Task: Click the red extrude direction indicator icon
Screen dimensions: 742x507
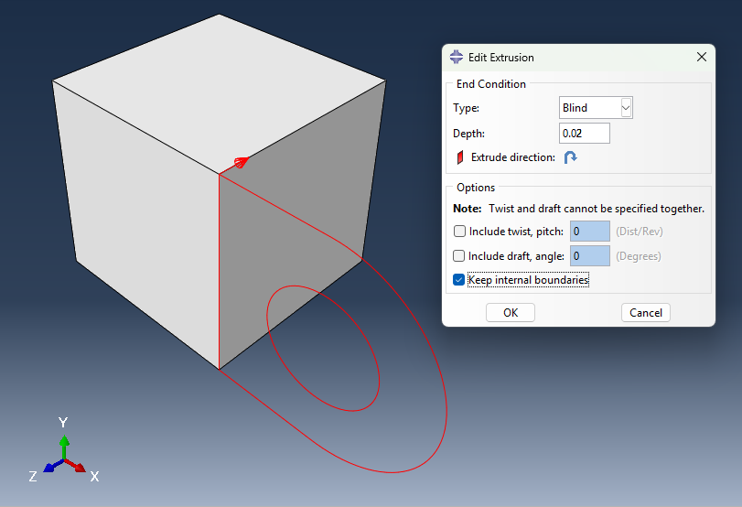Action: coord(460,157)
